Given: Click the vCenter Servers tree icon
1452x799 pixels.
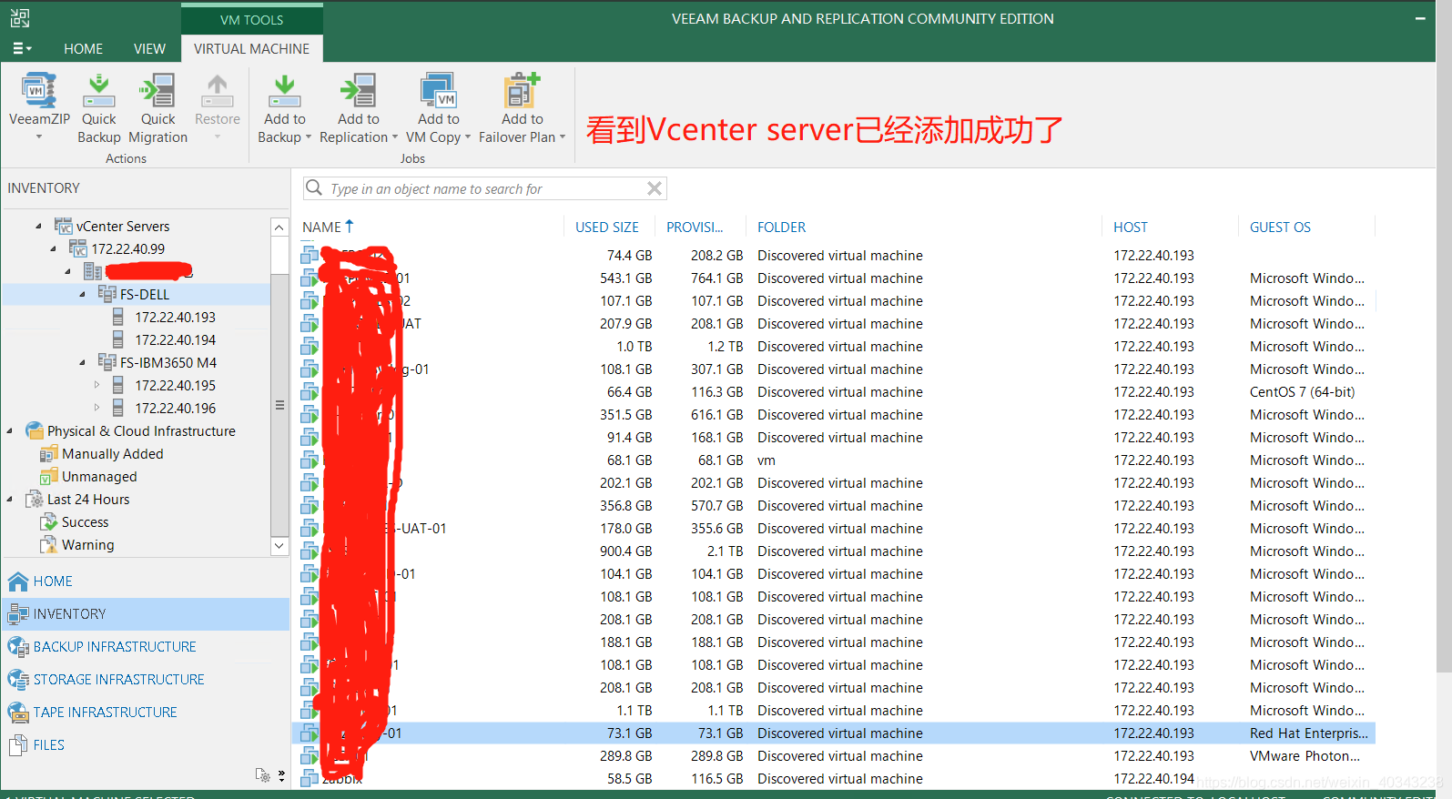Looking at the screenshot, I should pyautogui.click(x=63, y=226).
